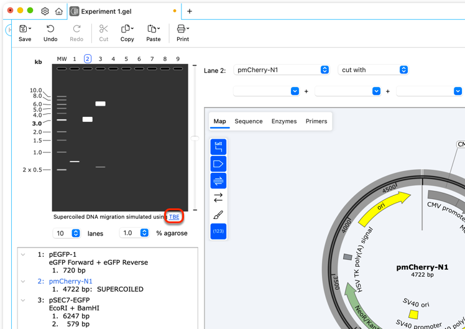Open the first enzyme dropdown
The height and width of the screenshot is (329, 465).
click(x=266, y=91)
